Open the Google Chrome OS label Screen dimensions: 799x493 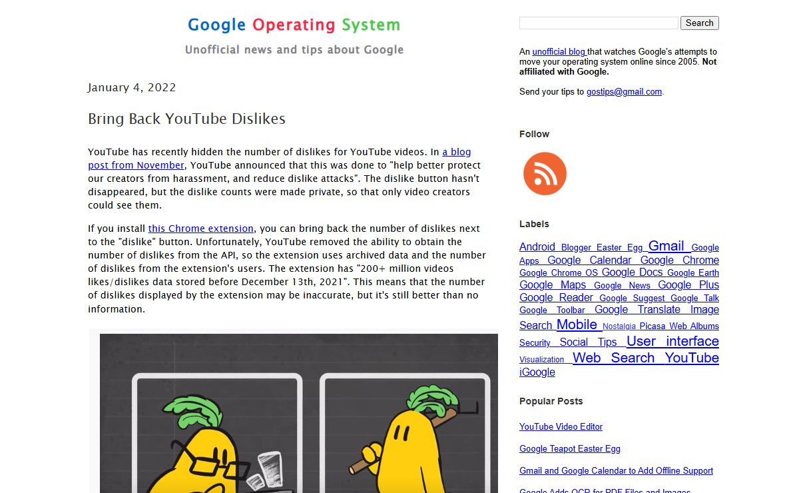559,272
